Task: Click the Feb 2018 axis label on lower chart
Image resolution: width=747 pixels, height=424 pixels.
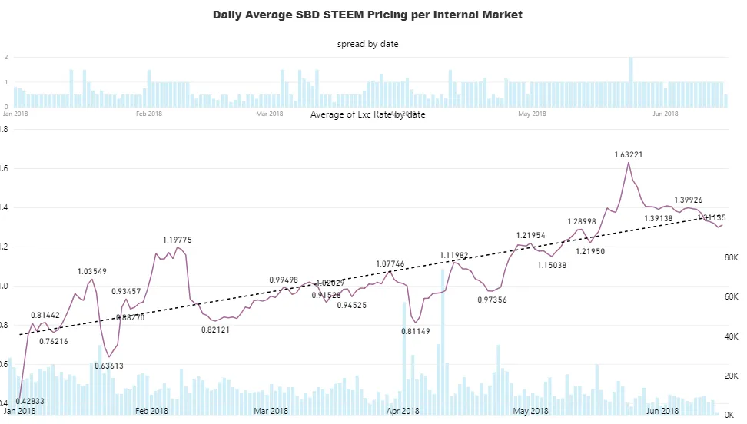Action: 151,411
